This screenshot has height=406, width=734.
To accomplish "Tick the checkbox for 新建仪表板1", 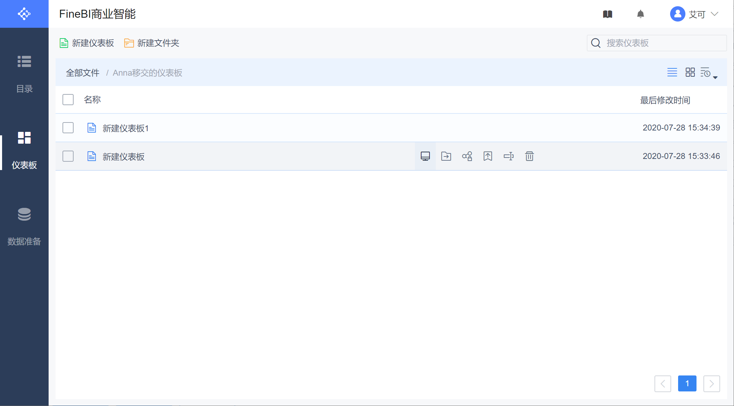I will coord(68,128).
